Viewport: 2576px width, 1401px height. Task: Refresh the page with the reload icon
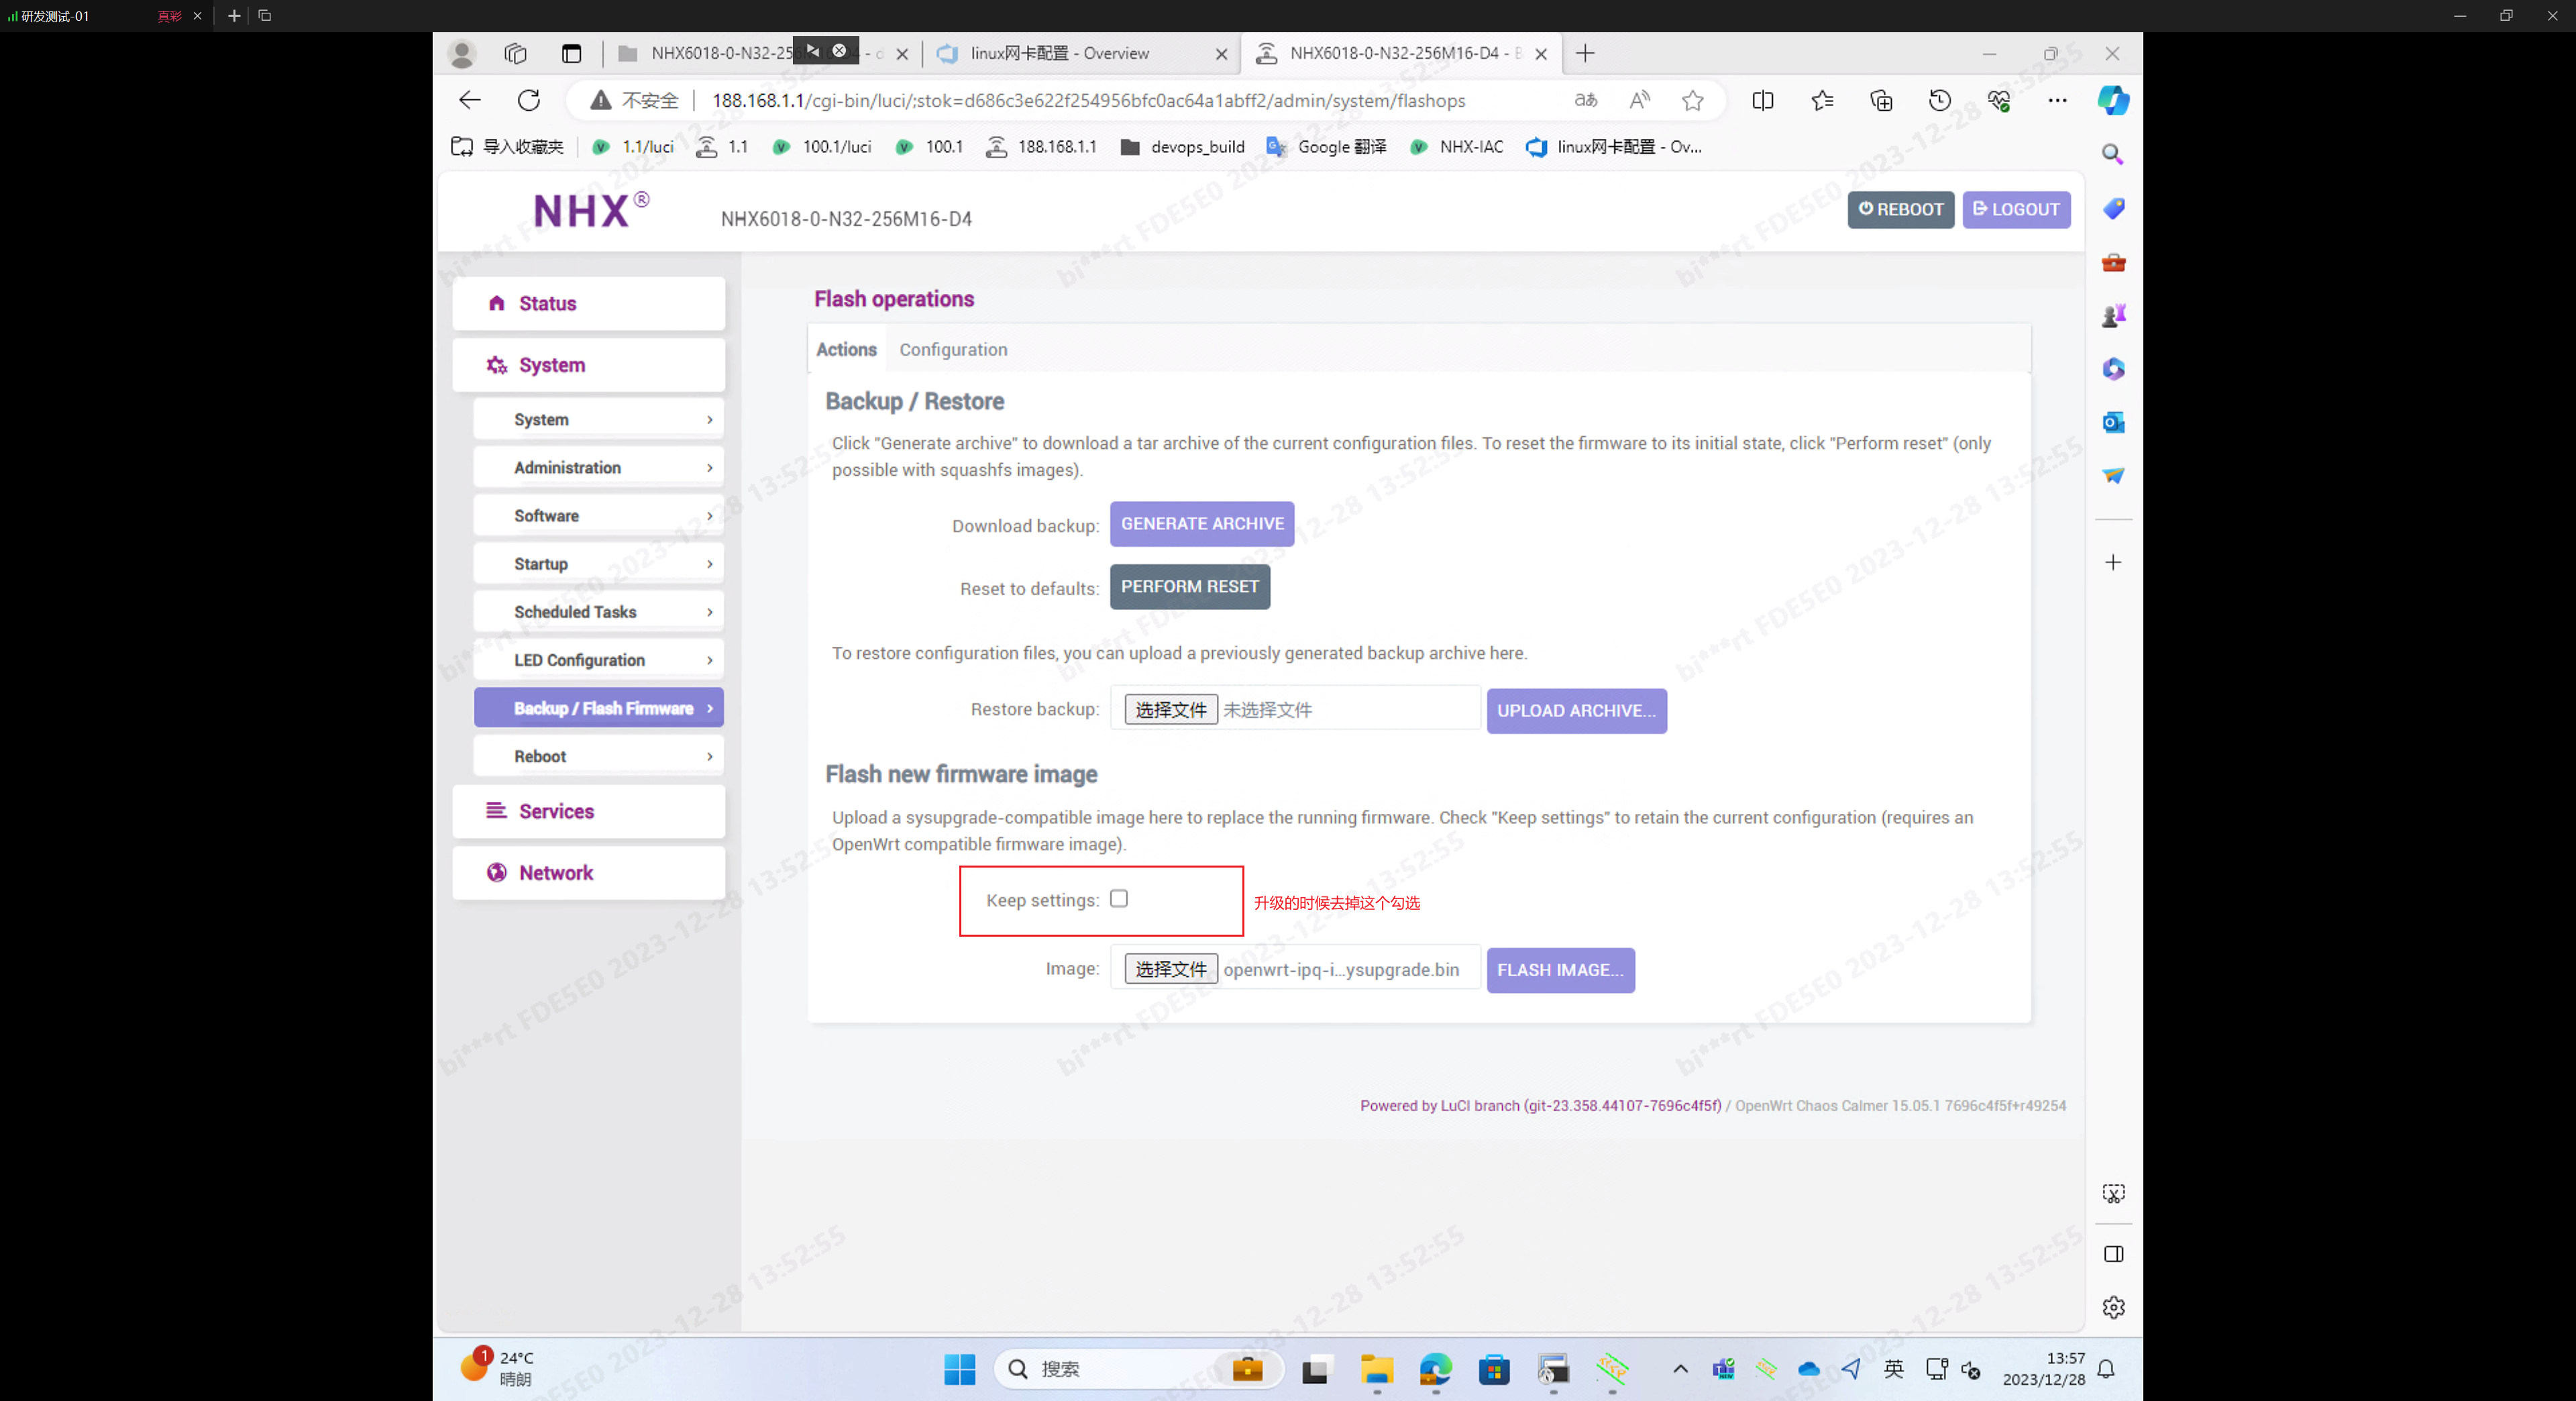click(529, 100)
